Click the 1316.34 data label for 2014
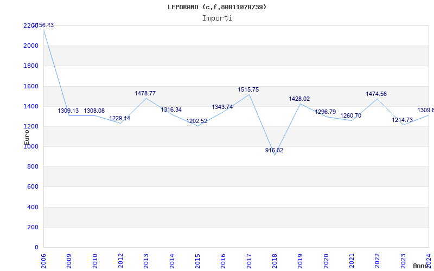The image size is (434, 271). click(x=171, y=110)
